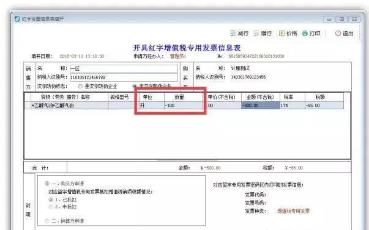Select 1、已抵扣 radio option

(51, 199)
